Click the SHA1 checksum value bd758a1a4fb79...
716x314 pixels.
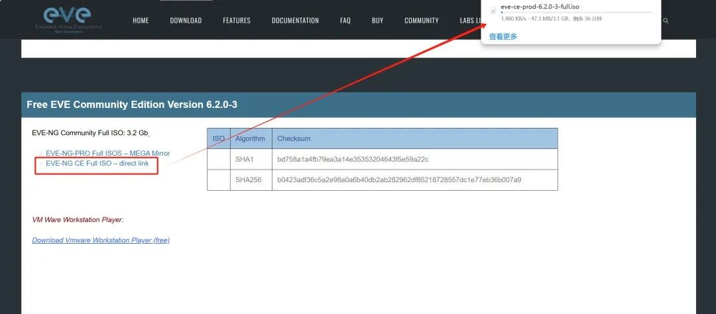coord(353,159)
